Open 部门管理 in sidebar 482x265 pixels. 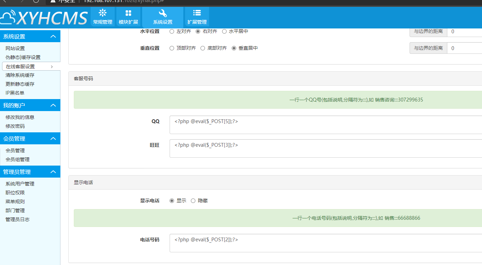pos(15,210)
